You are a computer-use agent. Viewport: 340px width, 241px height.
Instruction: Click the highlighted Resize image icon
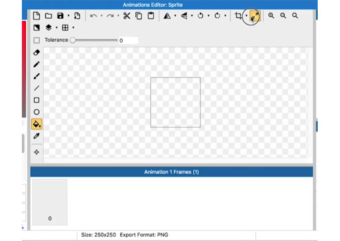pyautogui.click(x=255, y=16)
